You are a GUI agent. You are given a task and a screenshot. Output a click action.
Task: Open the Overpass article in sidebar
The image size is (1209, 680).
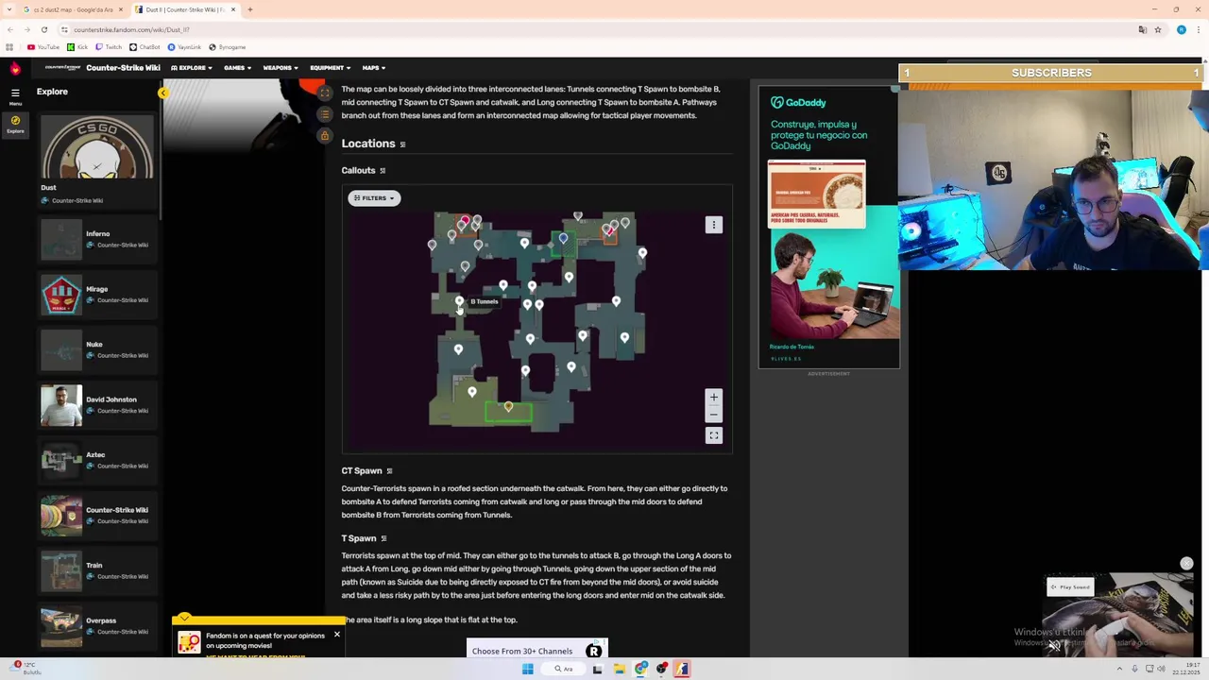coord(95,625)
